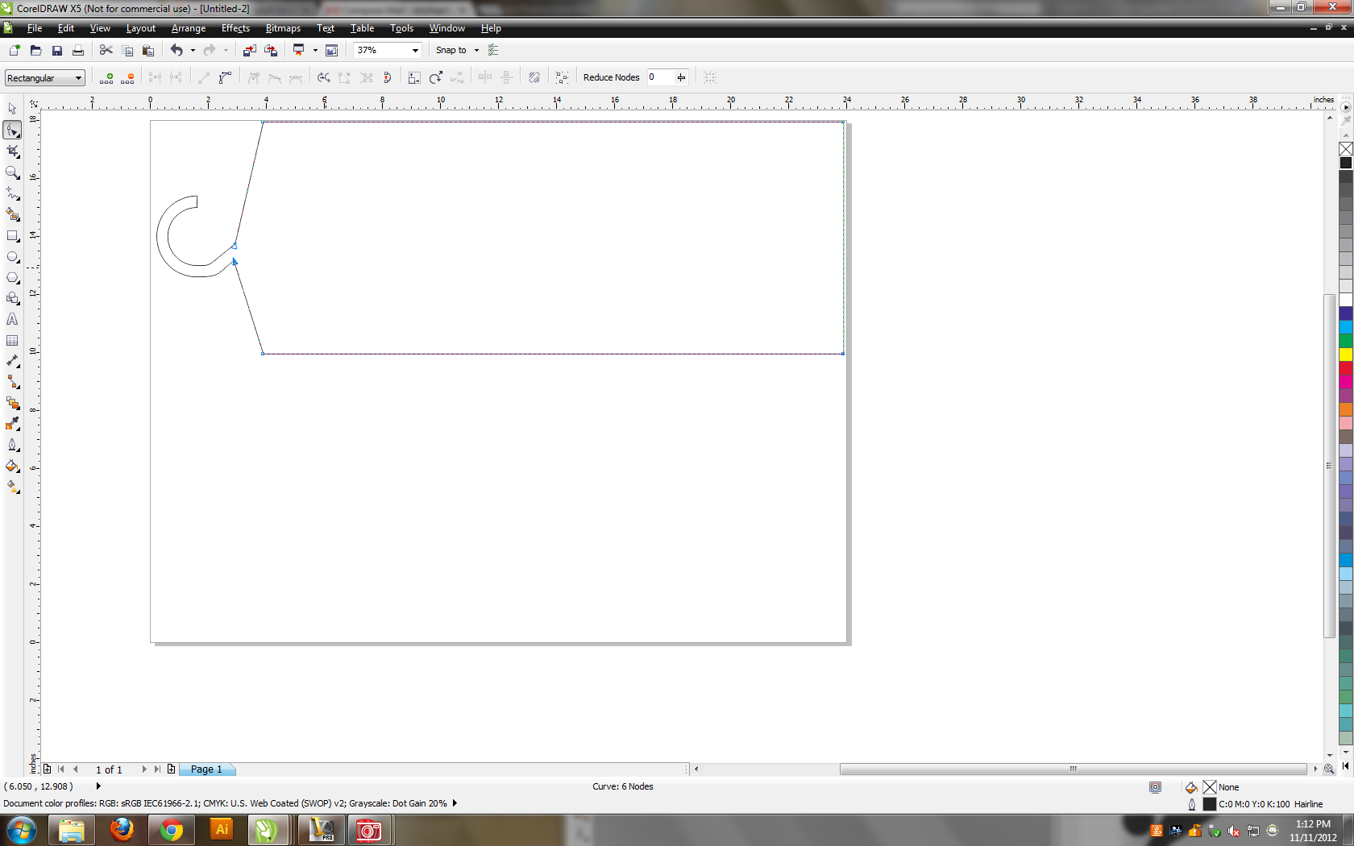
Task: Select the Freehand tool
Action: point(12,193)
